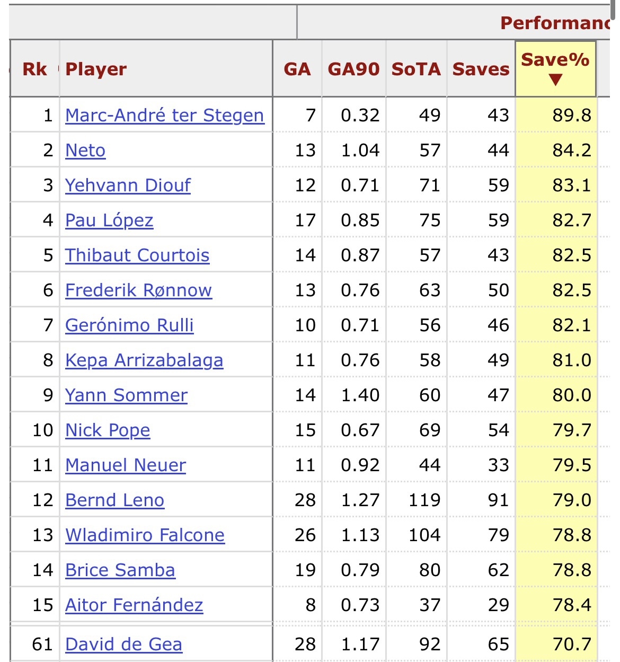Open Neto player page
Viewport: 620px width, 662px height.
tap(85, 150)
